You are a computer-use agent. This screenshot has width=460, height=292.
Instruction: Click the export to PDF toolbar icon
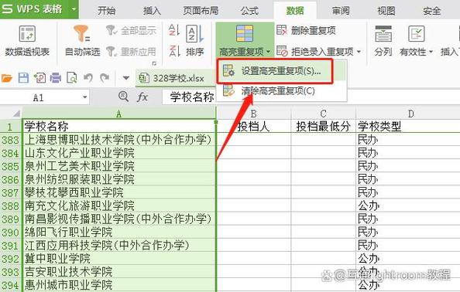click(x=40, y=78)
